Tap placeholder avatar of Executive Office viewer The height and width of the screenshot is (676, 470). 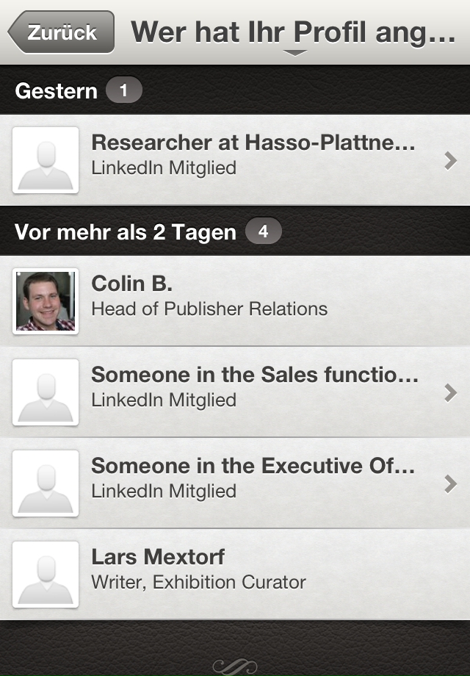[46, 483]
